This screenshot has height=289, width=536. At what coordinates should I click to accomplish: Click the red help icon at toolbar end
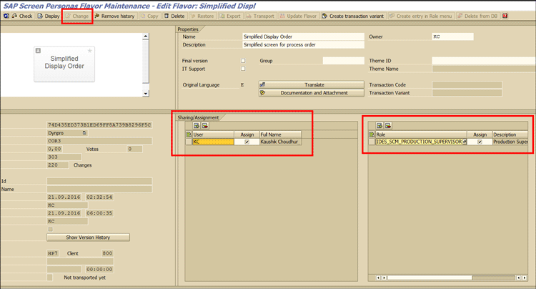click(505, 16)
